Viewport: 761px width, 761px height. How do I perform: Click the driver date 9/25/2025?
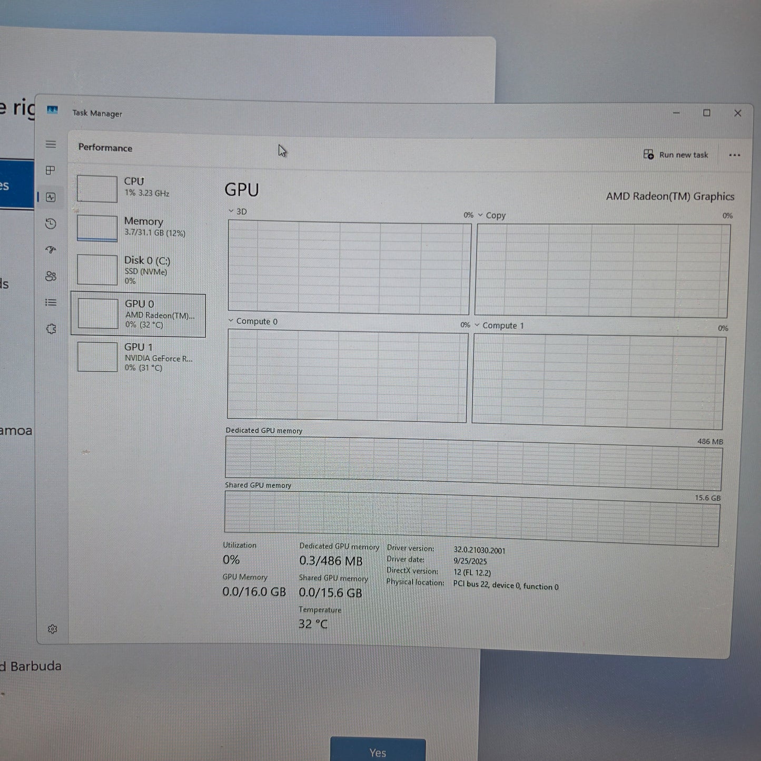pyautogui.click(x=470, y=561)
